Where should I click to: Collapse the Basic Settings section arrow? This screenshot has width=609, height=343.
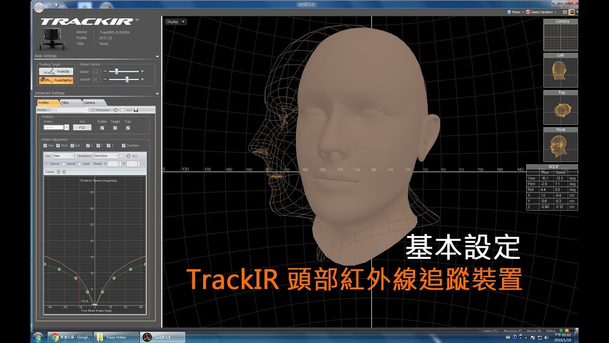pos(157,56)
